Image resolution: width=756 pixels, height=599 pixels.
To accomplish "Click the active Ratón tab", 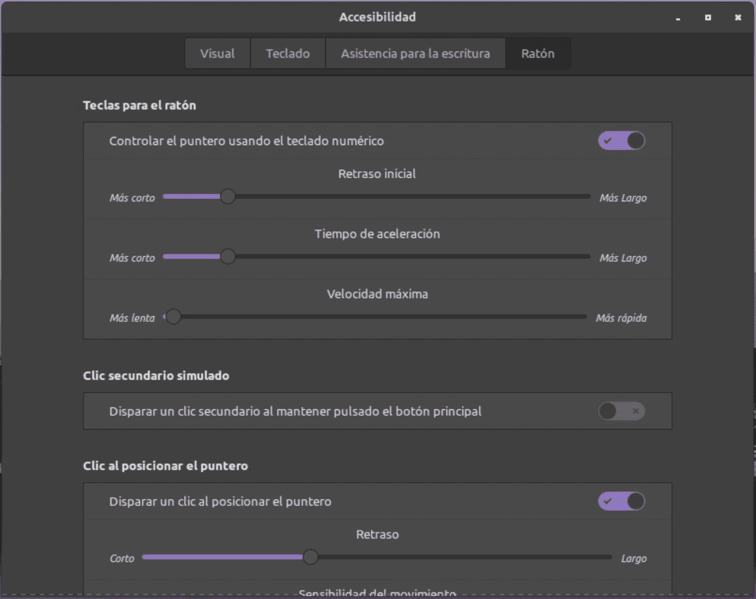I will (x=538, y=53).
